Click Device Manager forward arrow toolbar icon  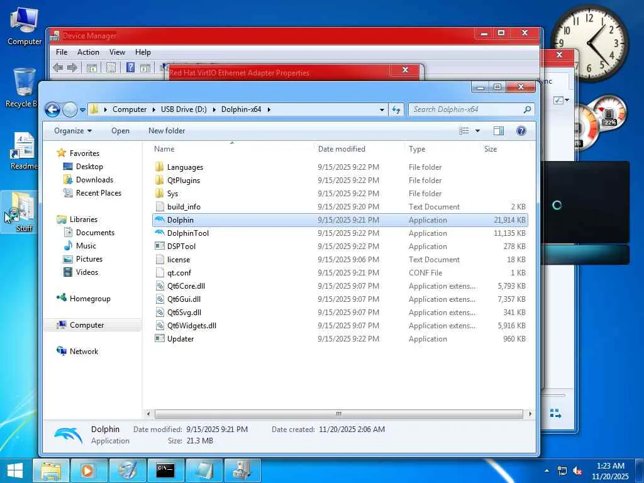pos(72,68)
